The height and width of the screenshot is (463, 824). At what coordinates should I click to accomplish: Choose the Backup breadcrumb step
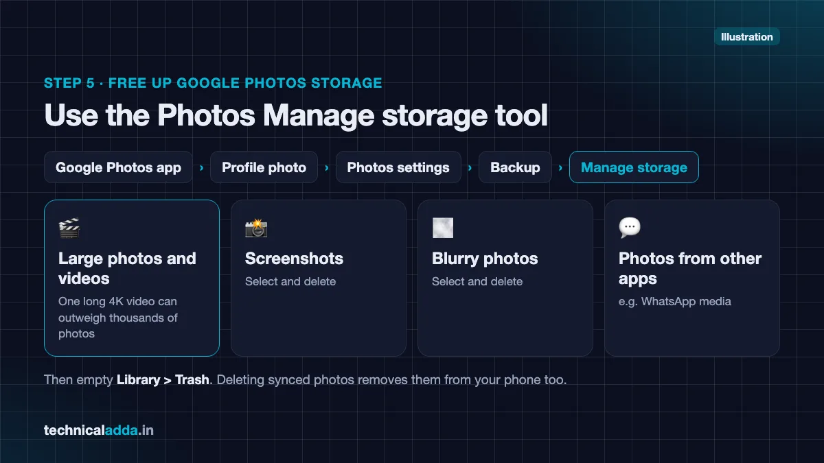click(515, 167)
